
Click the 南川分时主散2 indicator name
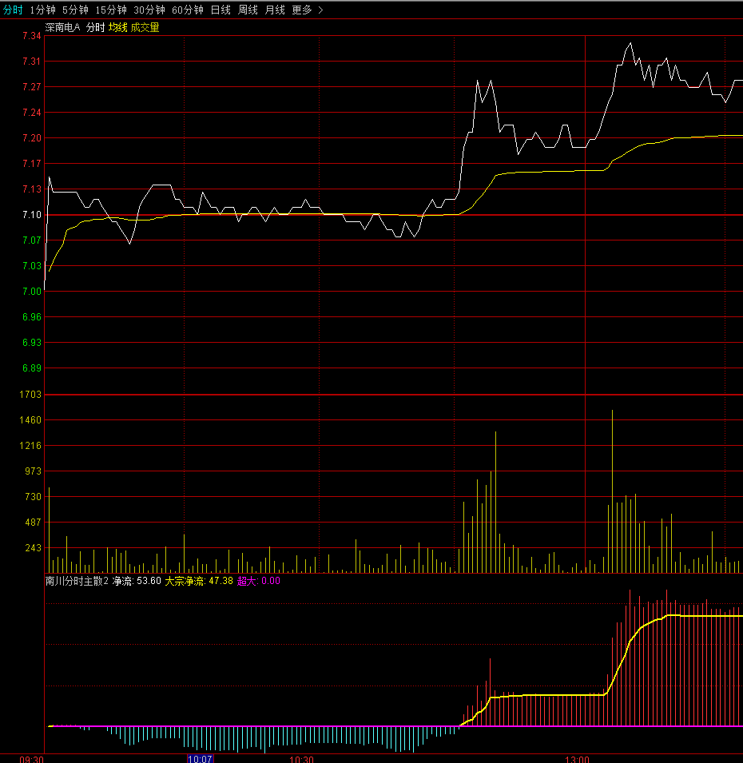[x=77, y=581]
